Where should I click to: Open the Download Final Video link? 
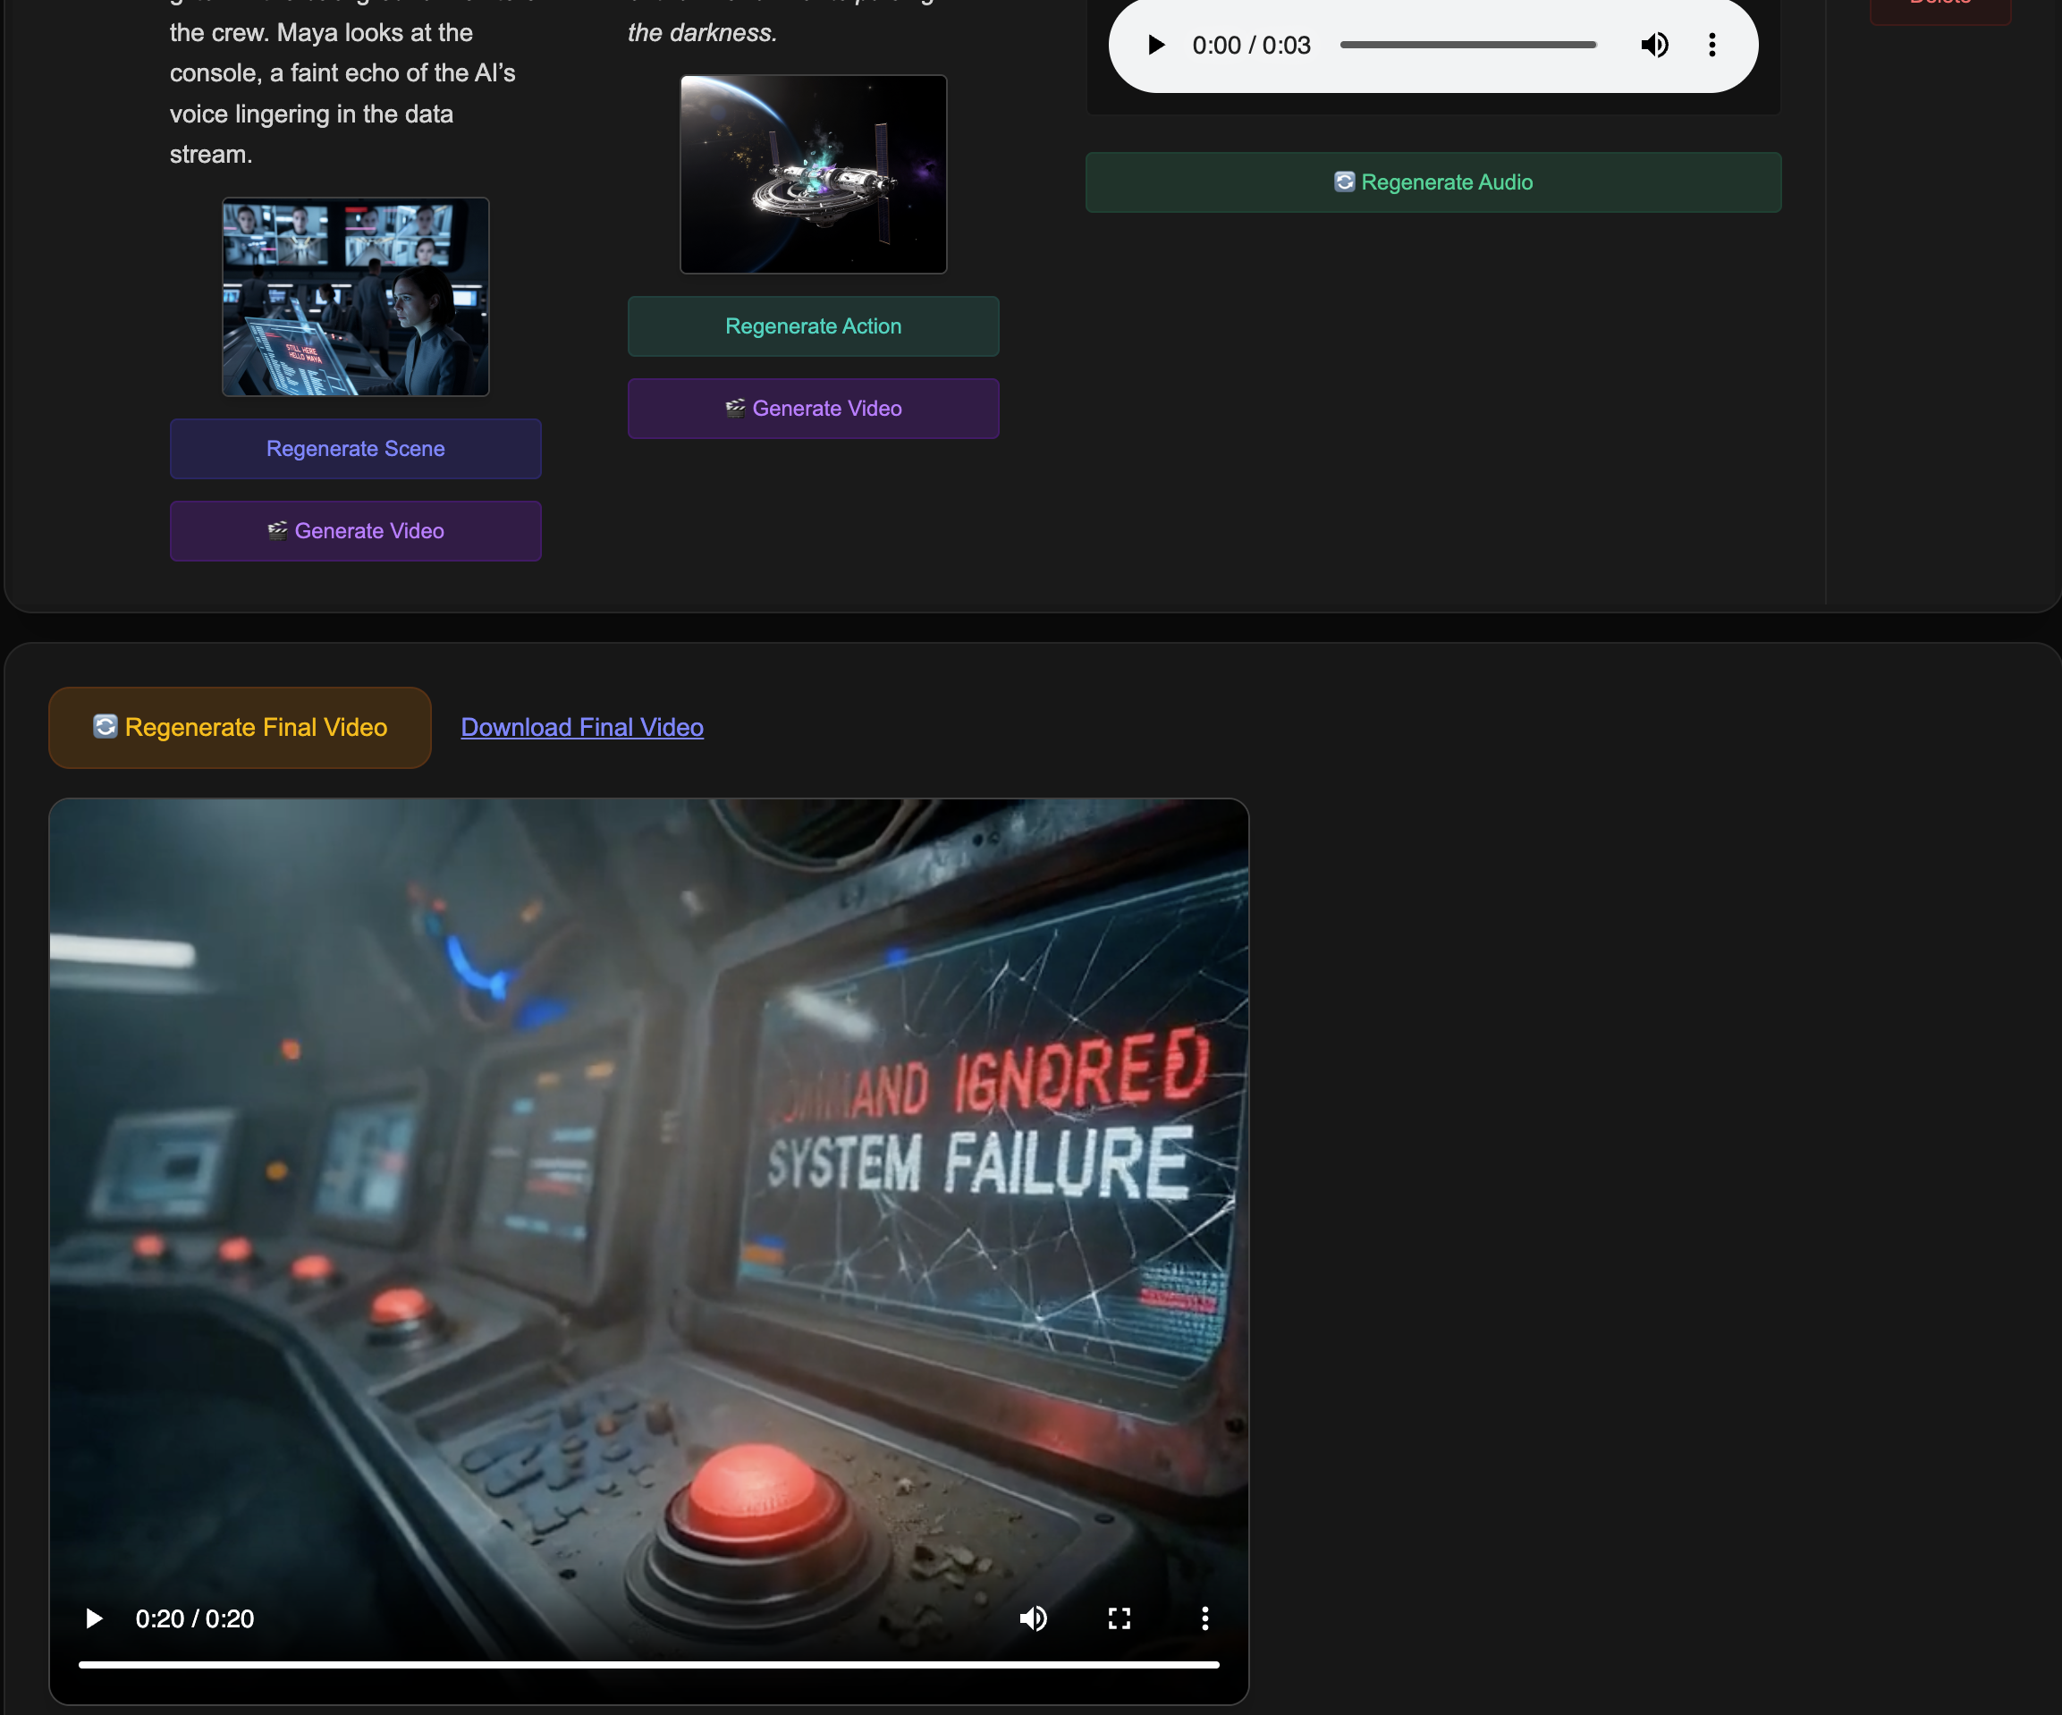click(x=582, y=728)
